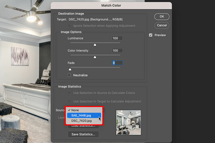
Task: Click the OK button
Action: [162, 16]
